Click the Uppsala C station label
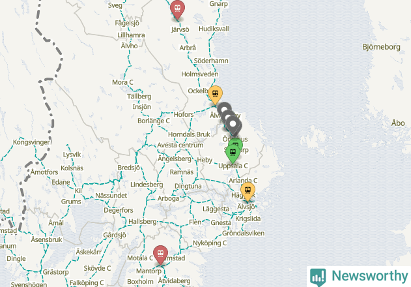411x287 pixels. [233, 166]
